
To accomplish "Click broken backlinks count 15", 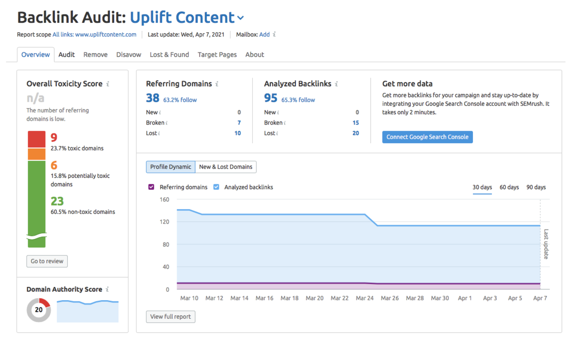I will point(356,123).
